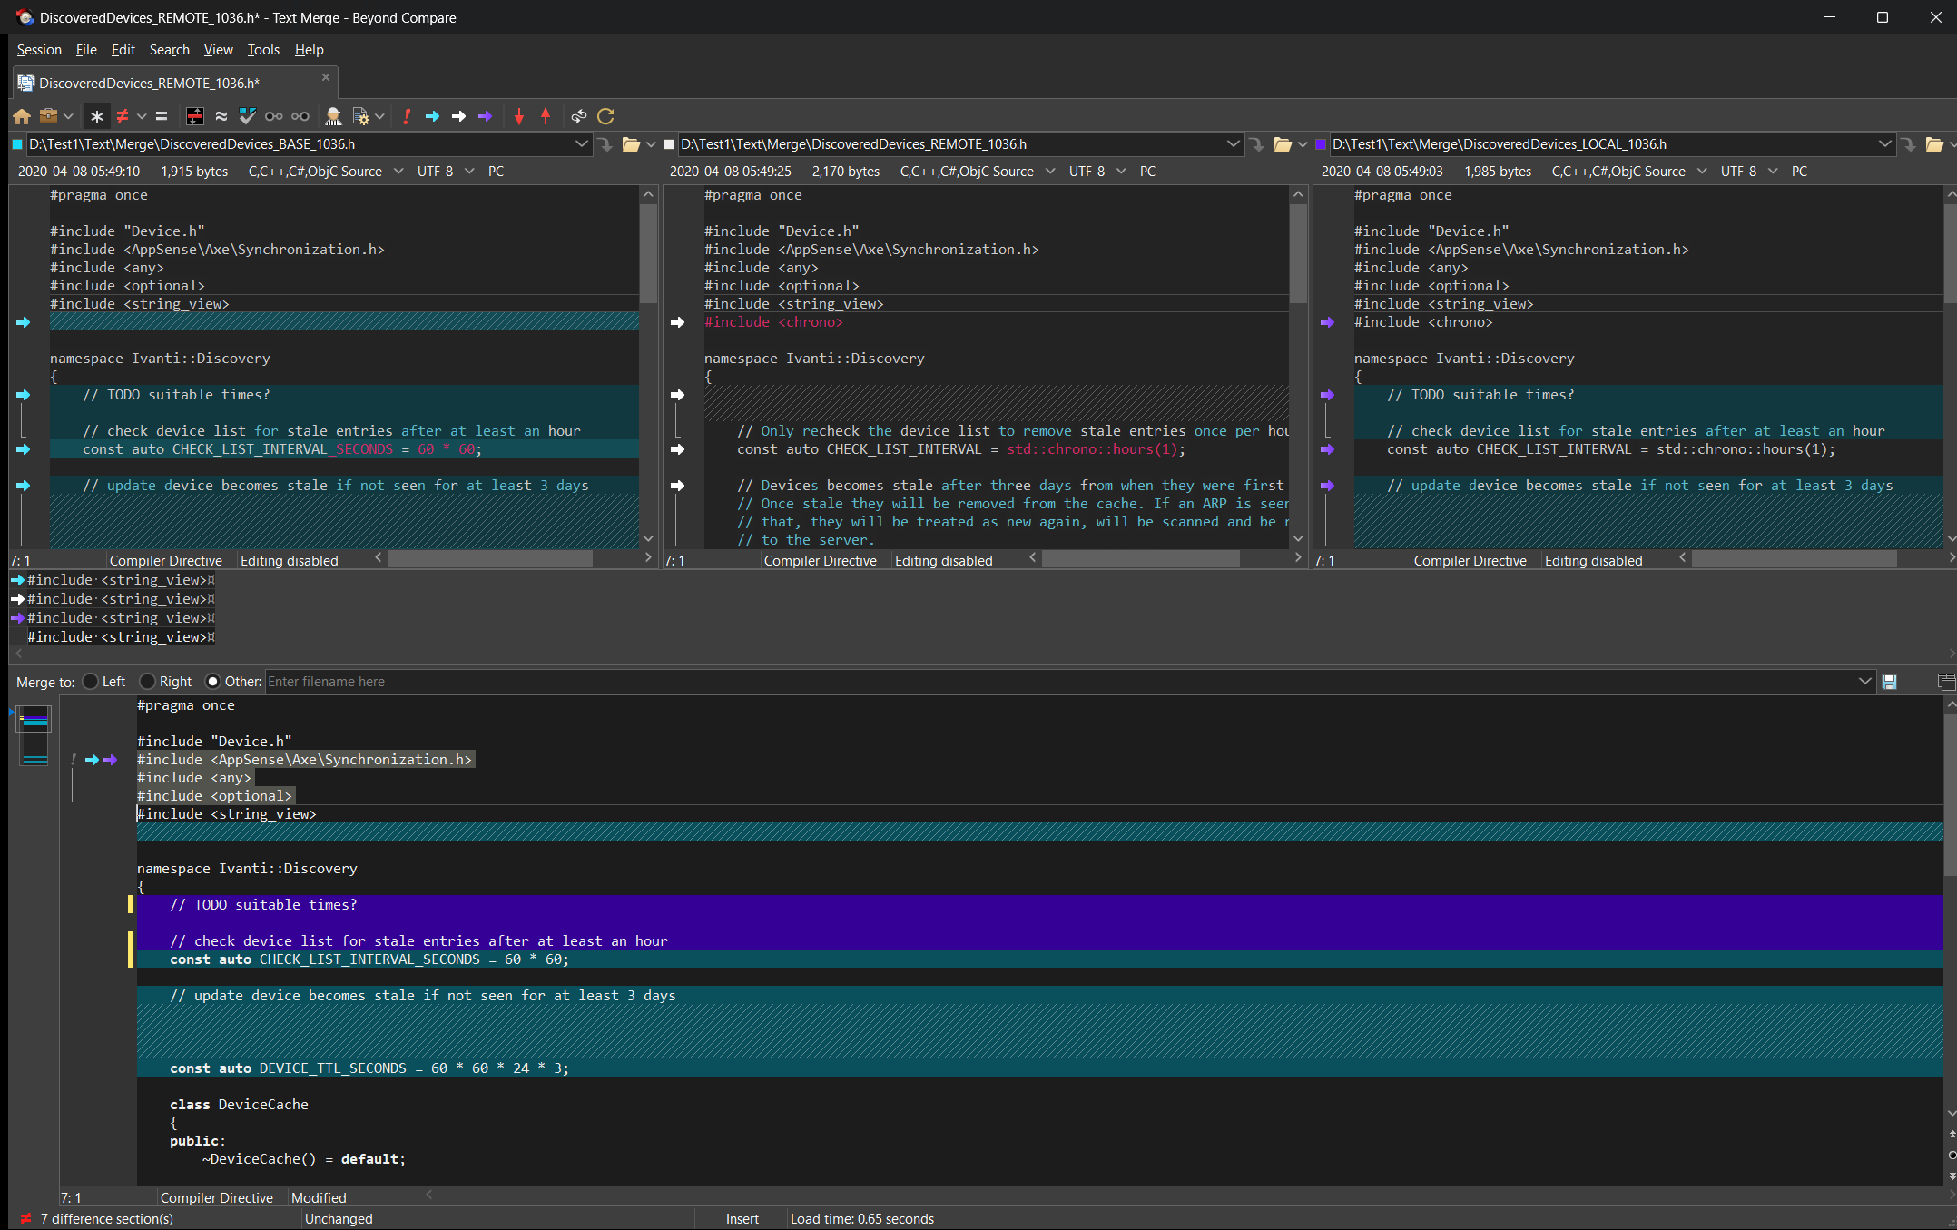Screen dimensions: 1957x1230
Task: Open the merge output filename dropdown
Action: 1865,682
